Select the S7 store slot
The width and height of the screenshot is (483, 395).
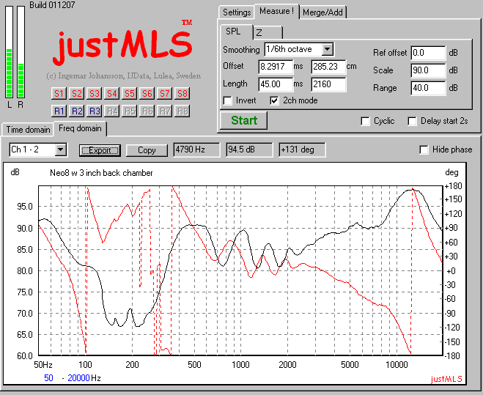tap(164, 94)
